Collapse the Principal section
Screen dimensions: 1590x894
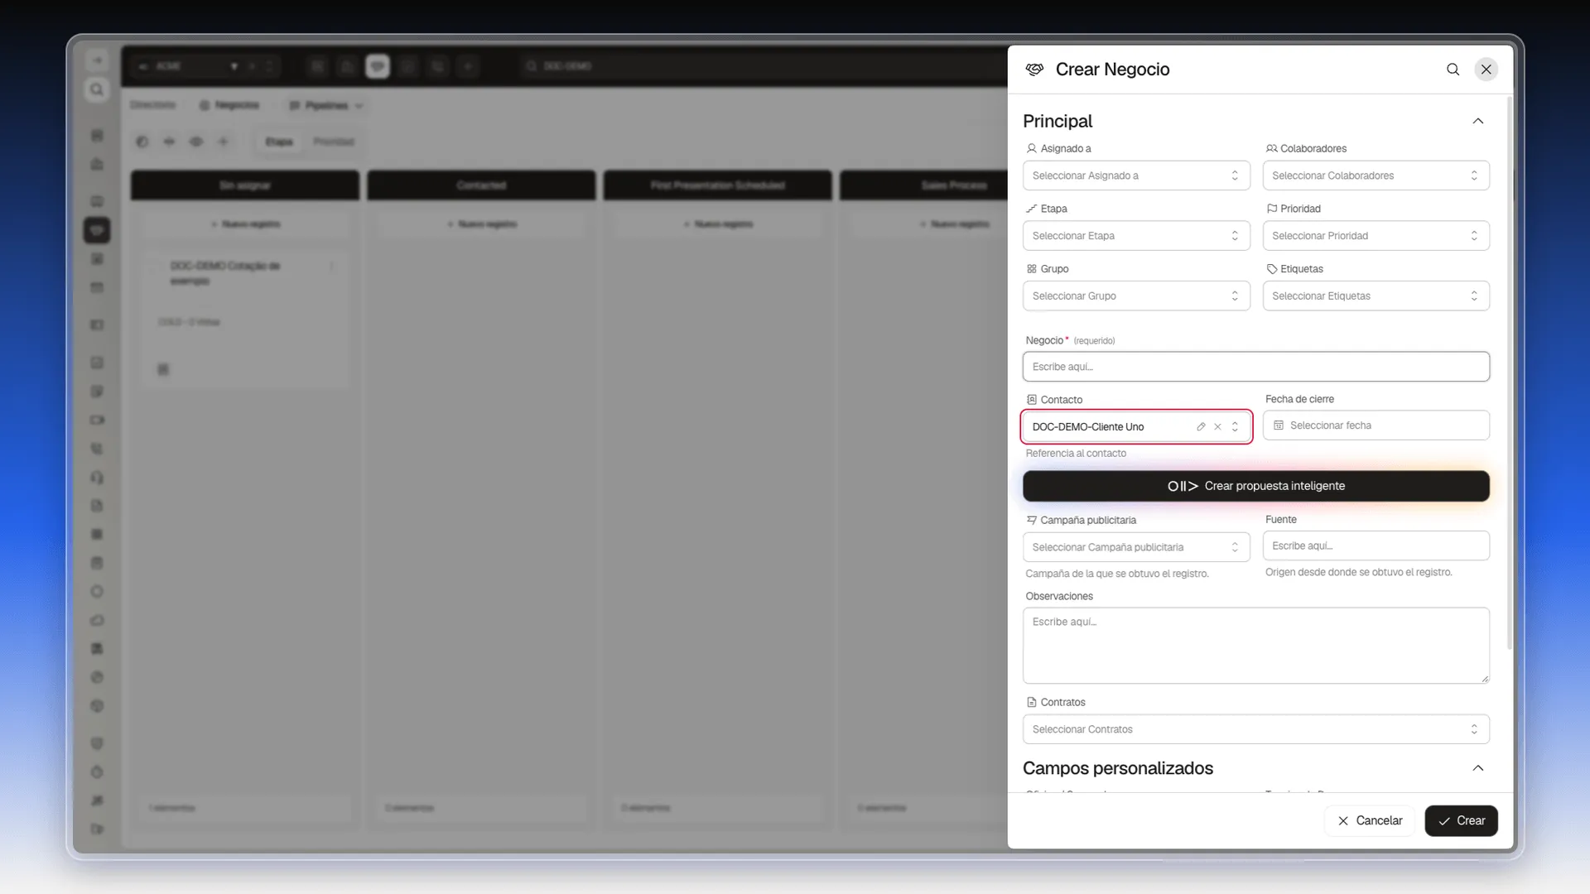point(1477,121)
